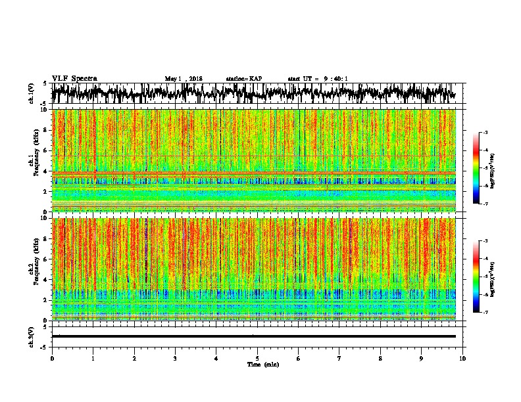Click the ch.2 spectrogram panel
521x402 pixels.
click(x=254, y=269)
